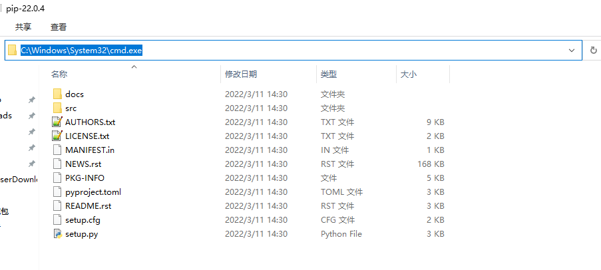Screen dimensions: 601x270
Task: Collapse the ribbon sort chevron above 名称
Action: coord(134,67)
